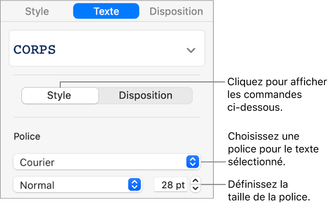The height and width of the screenshot is (204, 329).
Task: Switch to the top Style tab
Action: (x=37, y=11)
